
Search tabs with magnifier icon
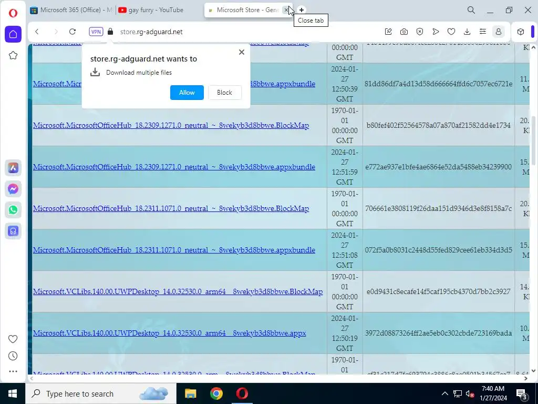point(471,10)
